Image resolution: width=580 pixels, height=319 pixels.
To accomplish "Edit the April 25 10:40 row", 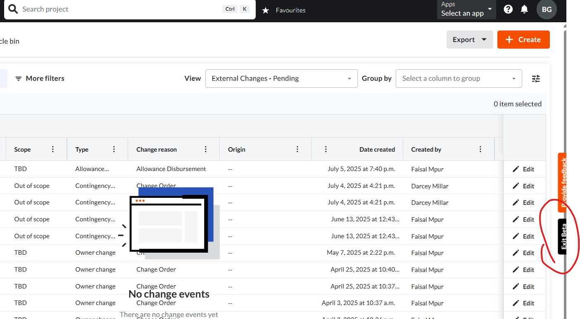I will tap(523, 270).
